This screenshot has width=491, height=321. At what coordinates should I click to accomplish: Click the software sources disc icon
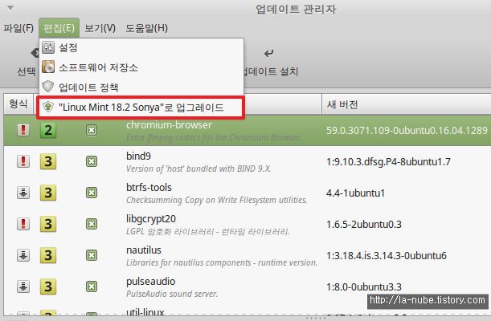(48, 67)
